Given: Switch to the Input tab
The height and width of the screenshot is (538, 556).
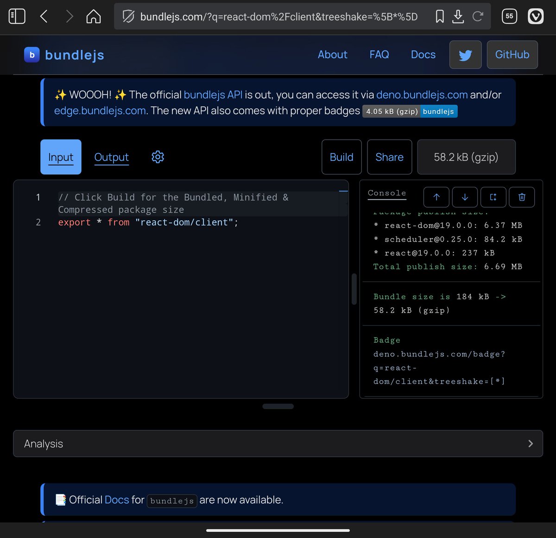Looking at the screenshot, I should (x=61, y=157).
